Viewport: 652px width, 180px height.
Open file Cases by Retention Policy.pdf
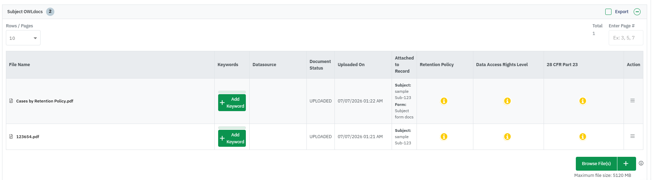(x=45, y=101)
